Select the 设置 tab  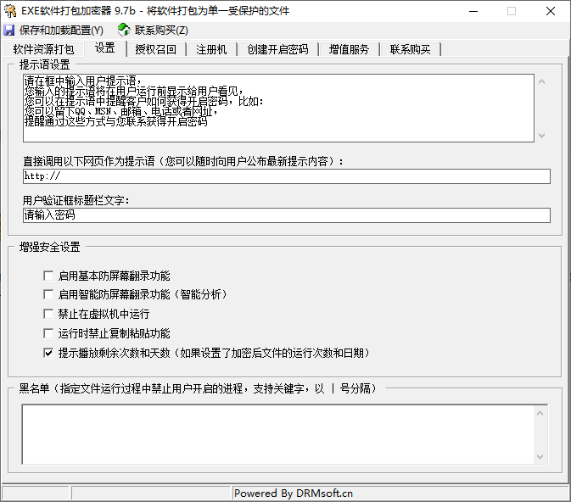pyautogui.click(x=105, y=48)
